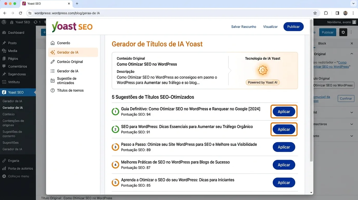Screen dimensions: 358x200
Task: Toggle the browser side panel icon
Action: point(337,13)
